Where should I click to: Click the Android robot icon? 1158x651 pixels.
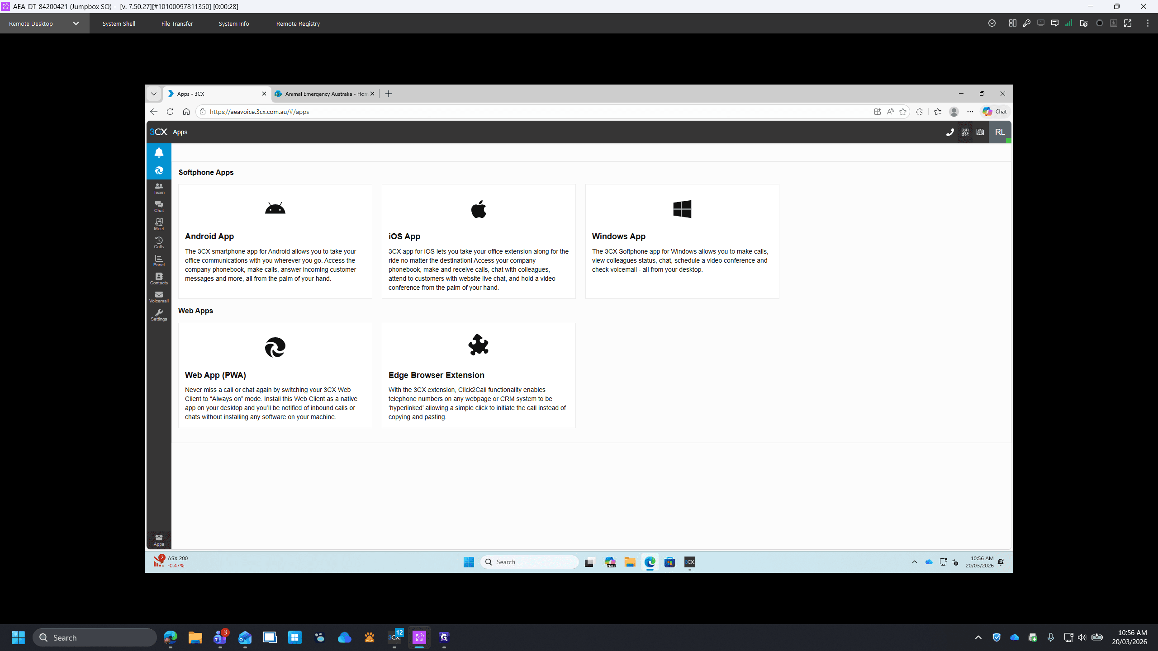pos(275,208)
